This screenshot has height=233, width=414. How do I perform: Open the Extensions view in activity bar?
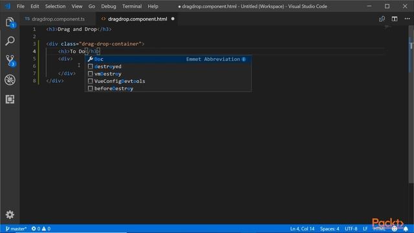(x=10, y=99)
